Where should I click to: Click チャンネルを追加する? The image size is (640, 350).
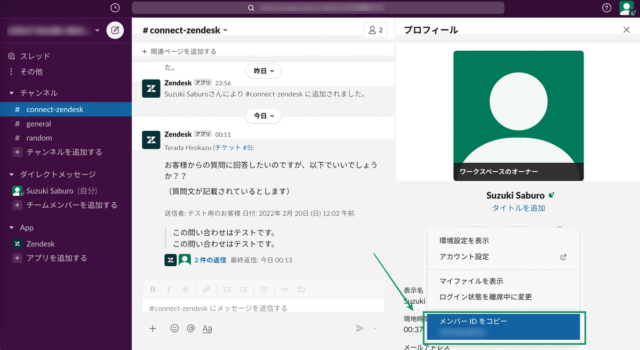64,152
